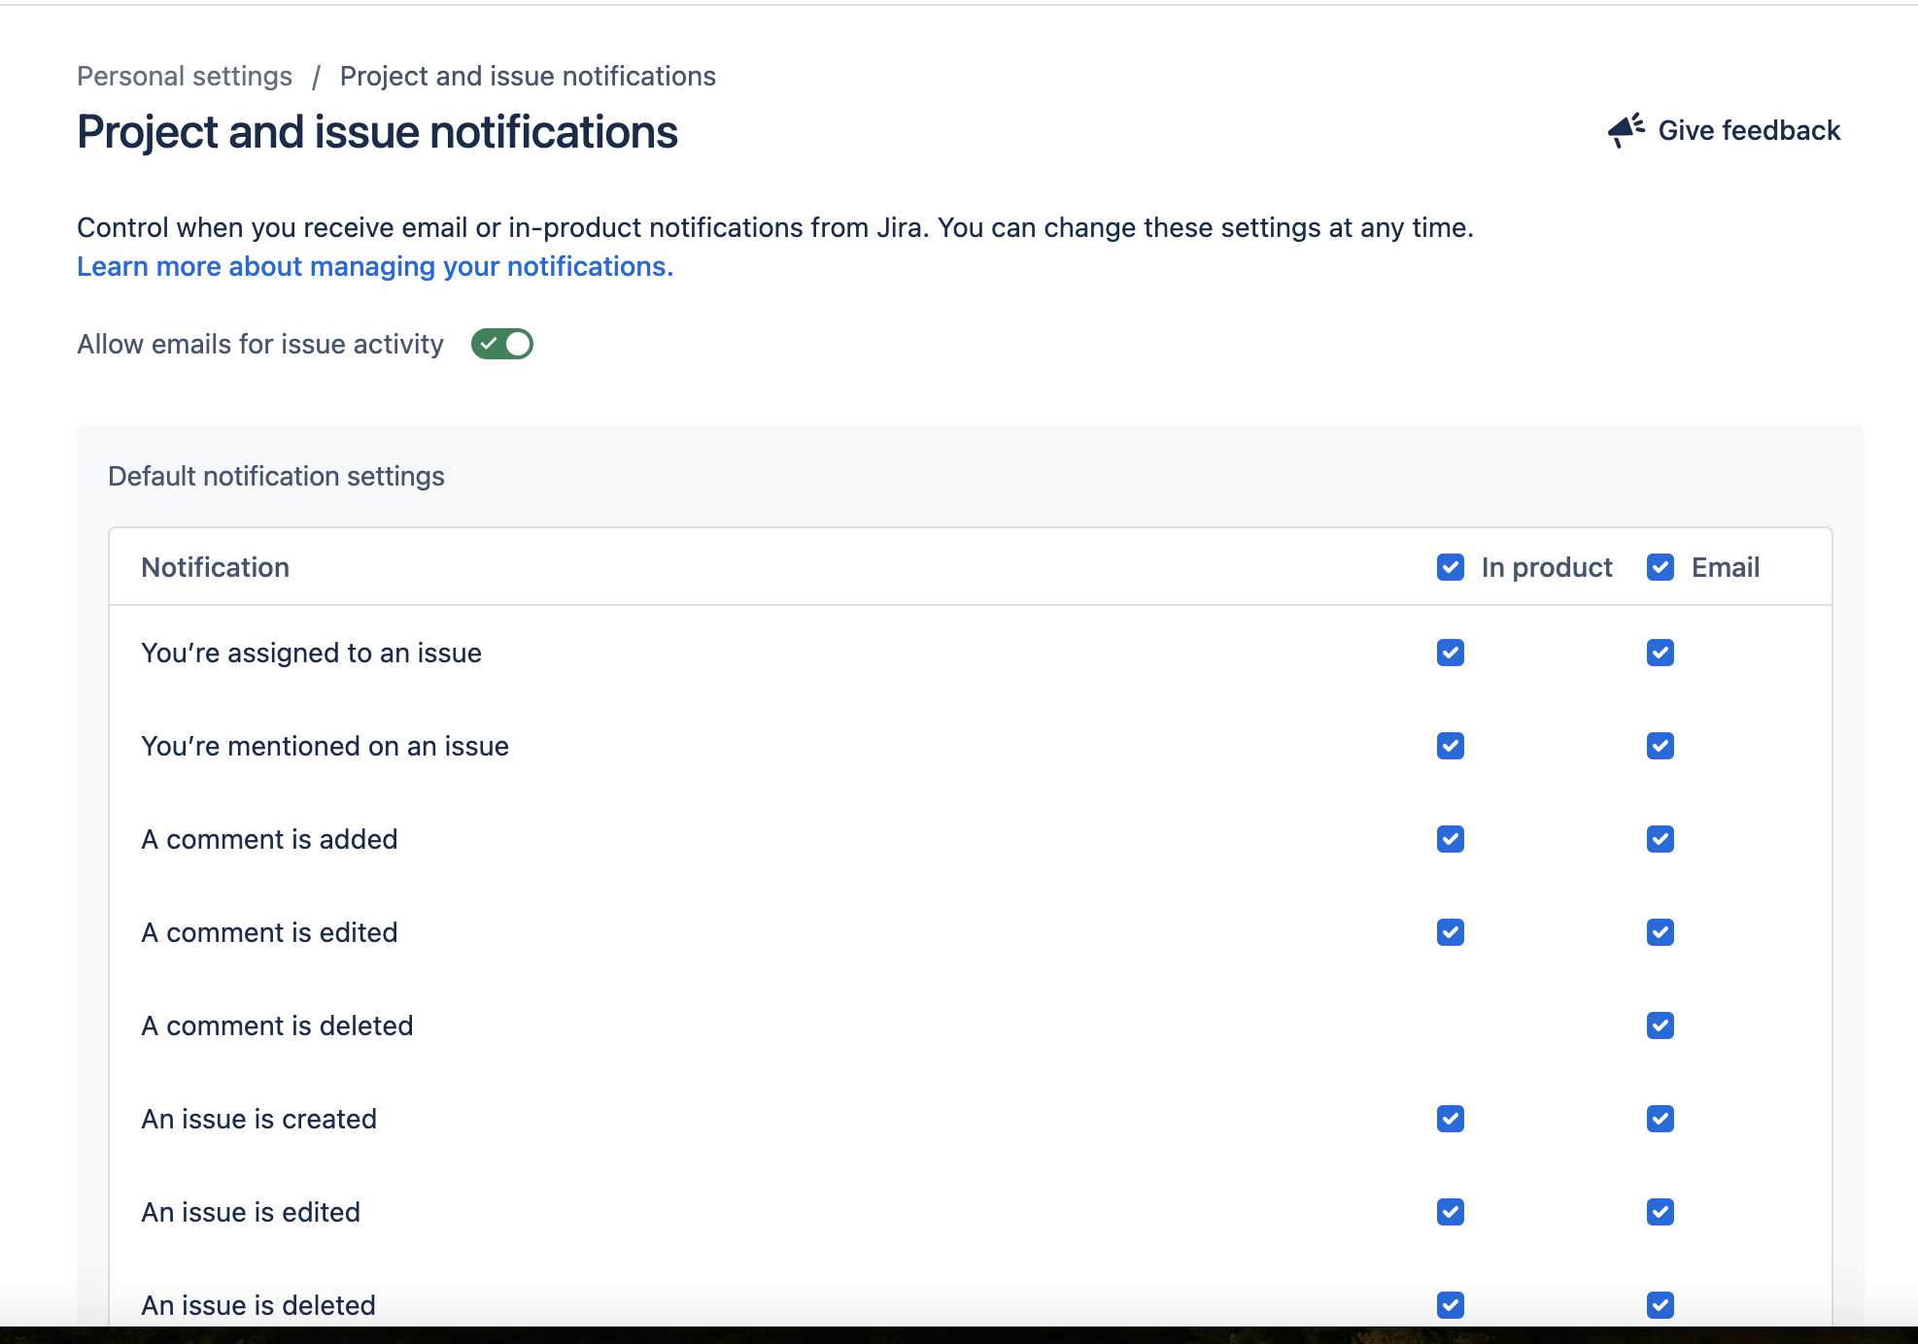This screenshot has width=1918, height=1344.
Task: Uncheck Email for A comment is deleted
Action: [1661, 1025]
